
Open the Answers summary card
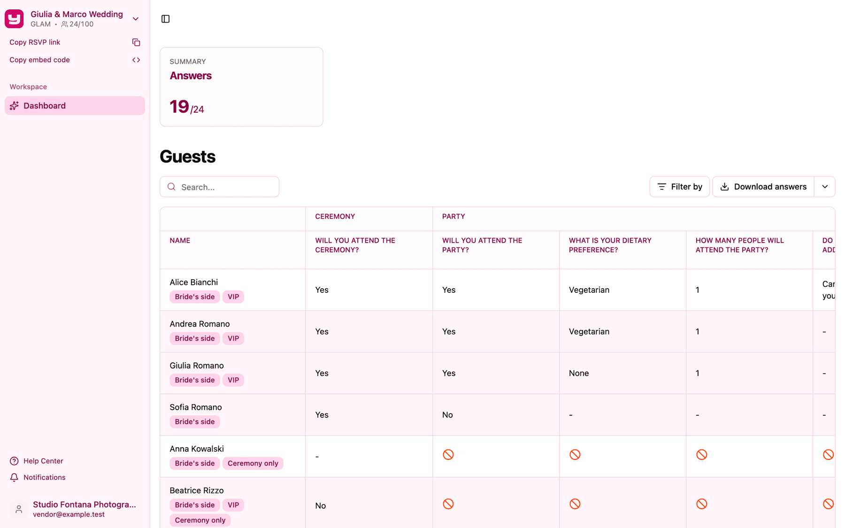pyautogui.click(x=241, y=87)
